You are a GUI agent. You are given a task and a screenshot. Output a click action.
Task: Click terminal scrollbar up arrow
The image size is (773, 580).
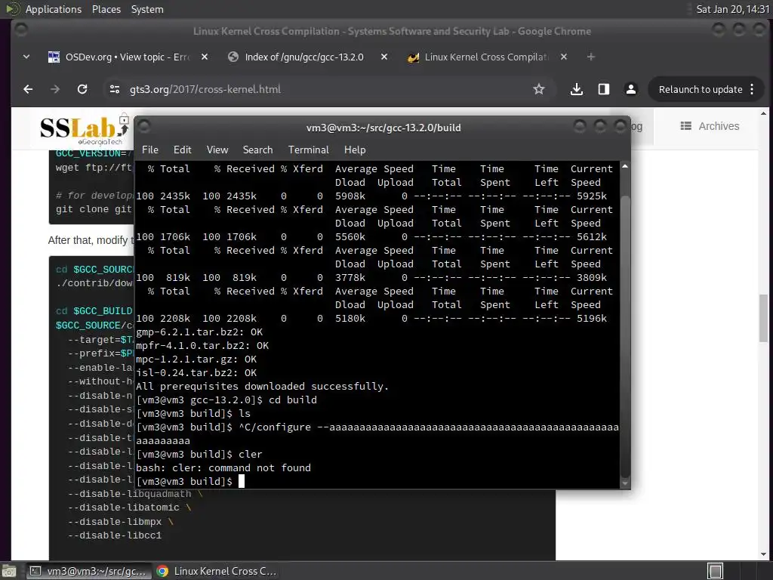tap(624, 166)
